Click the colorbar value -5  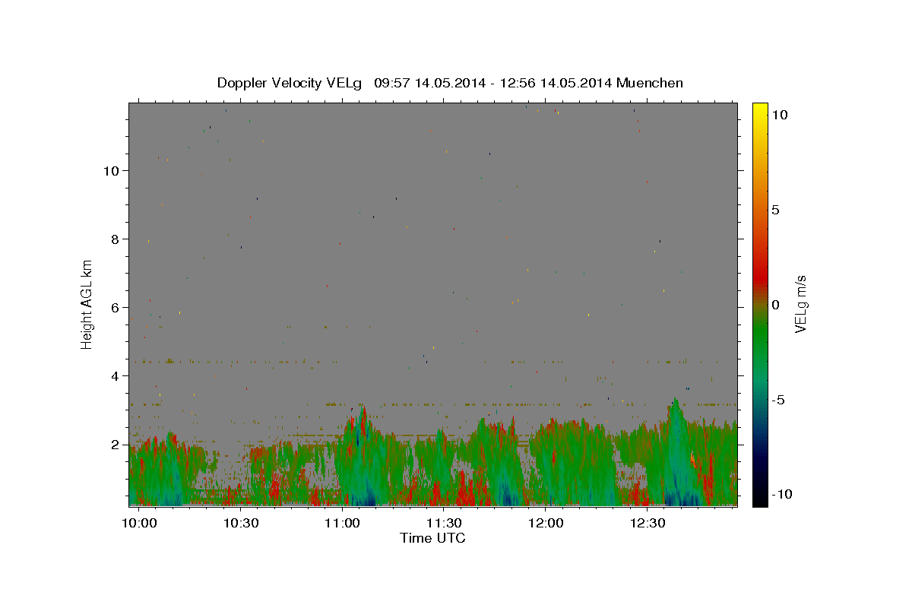pos(778,400)
